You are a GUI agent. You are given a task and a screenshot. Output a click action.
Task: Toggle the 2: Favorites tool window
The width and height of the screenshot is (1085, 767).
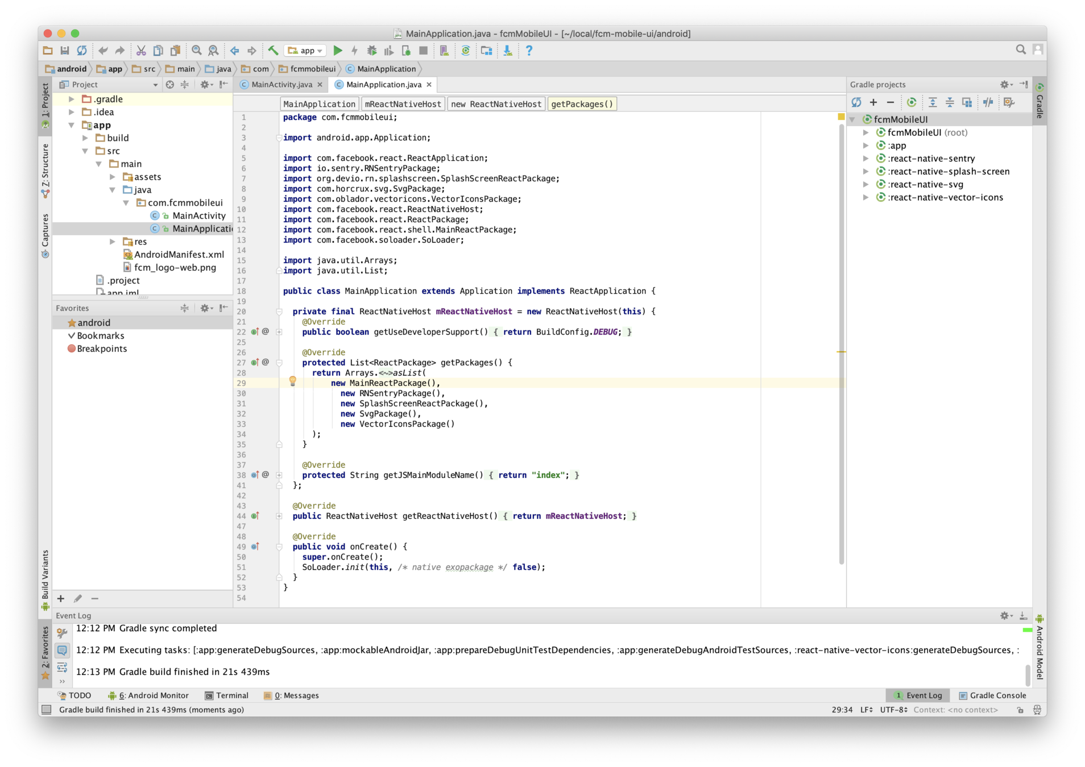45,652
